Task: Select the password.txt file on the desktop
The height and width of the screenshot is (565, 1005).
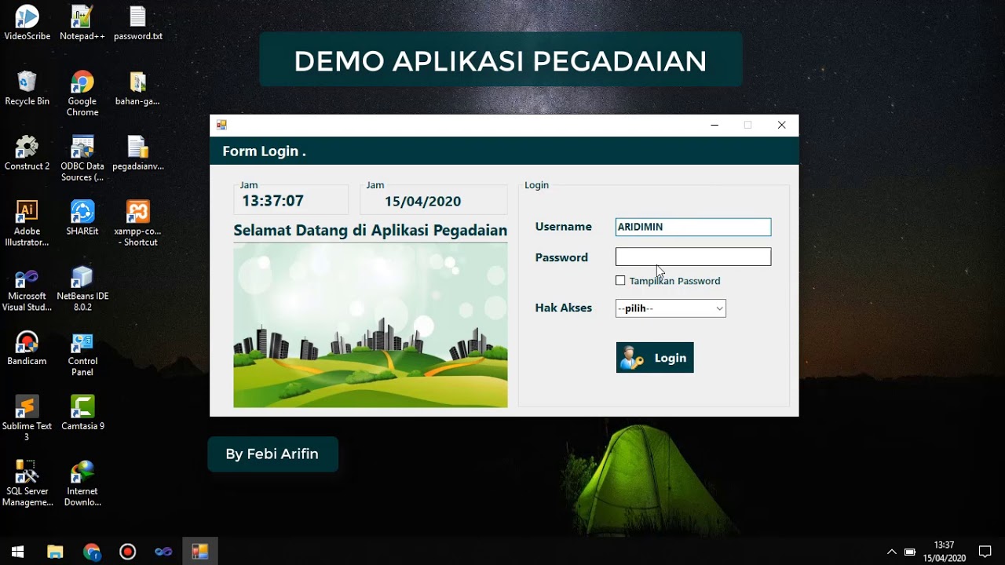Action: click(x=138, y=23)
